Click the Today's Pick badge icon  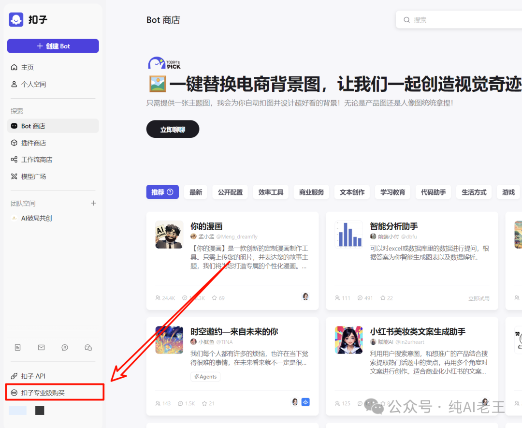pyautogui.click(x=164, y=62)
